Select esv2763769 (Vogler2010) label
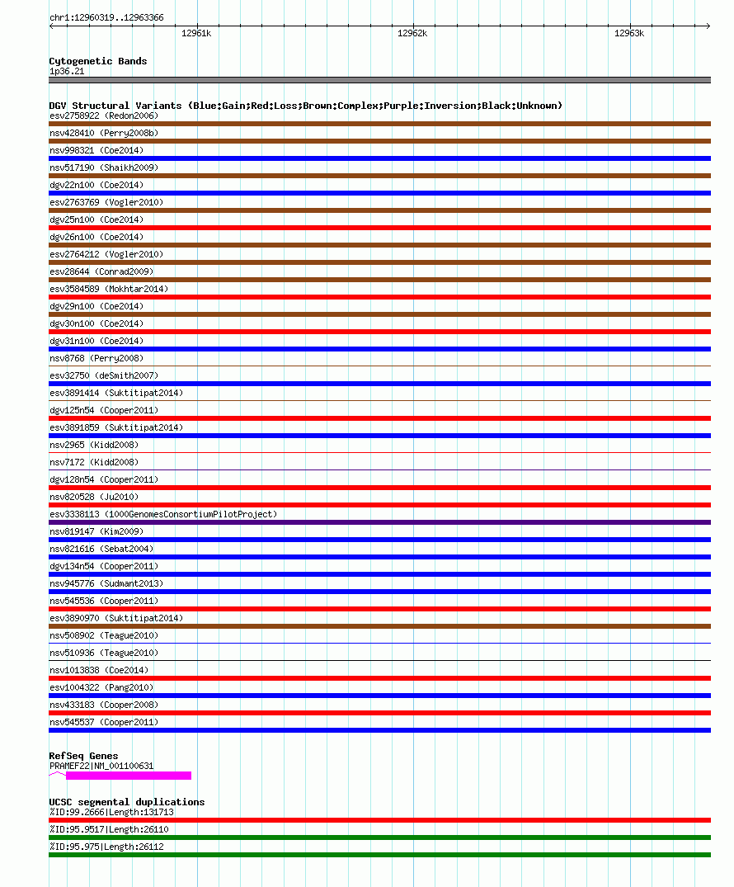The image size is (734, 887). point(106,202)
